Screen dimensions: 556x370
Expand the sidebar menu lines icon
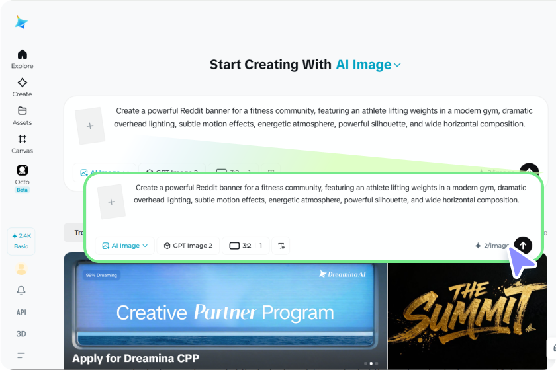(21, 355)
